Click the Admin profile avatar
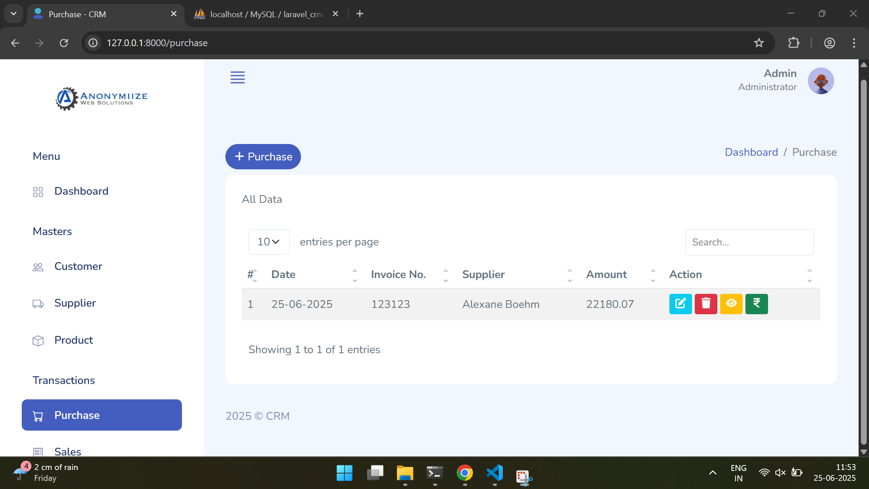 coord(821,81)
